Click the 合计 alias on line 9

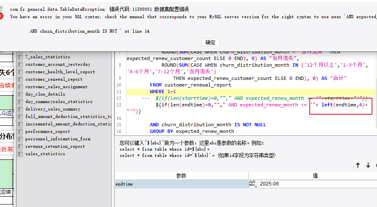338,78
